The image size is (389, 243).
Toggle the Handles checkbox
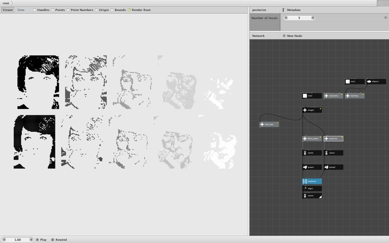click(35, 10)
